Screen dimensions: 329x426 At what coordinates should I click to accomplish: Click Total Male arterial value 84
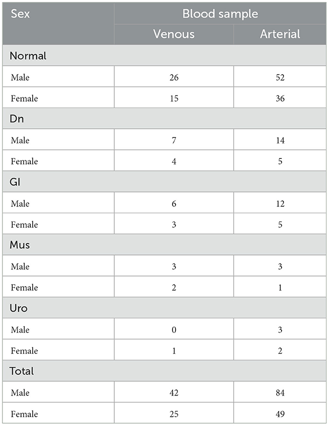[280, 393]
